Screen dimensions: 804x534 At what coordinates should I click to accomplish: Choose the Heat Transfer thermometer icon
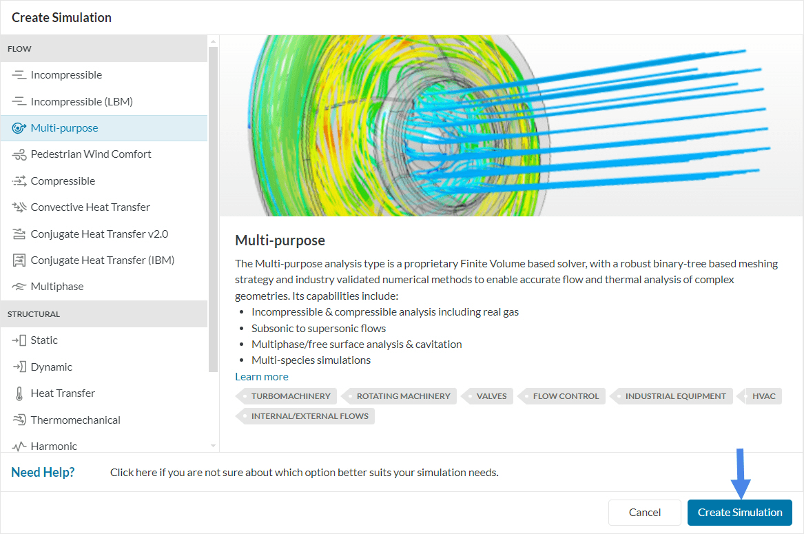[19, 393]
